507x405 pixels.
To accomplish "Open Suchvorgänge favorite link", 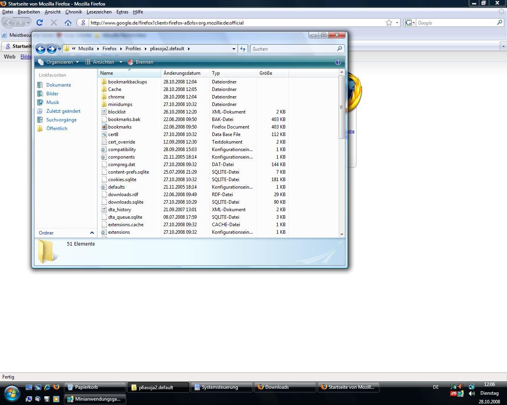I will [61, 120].
